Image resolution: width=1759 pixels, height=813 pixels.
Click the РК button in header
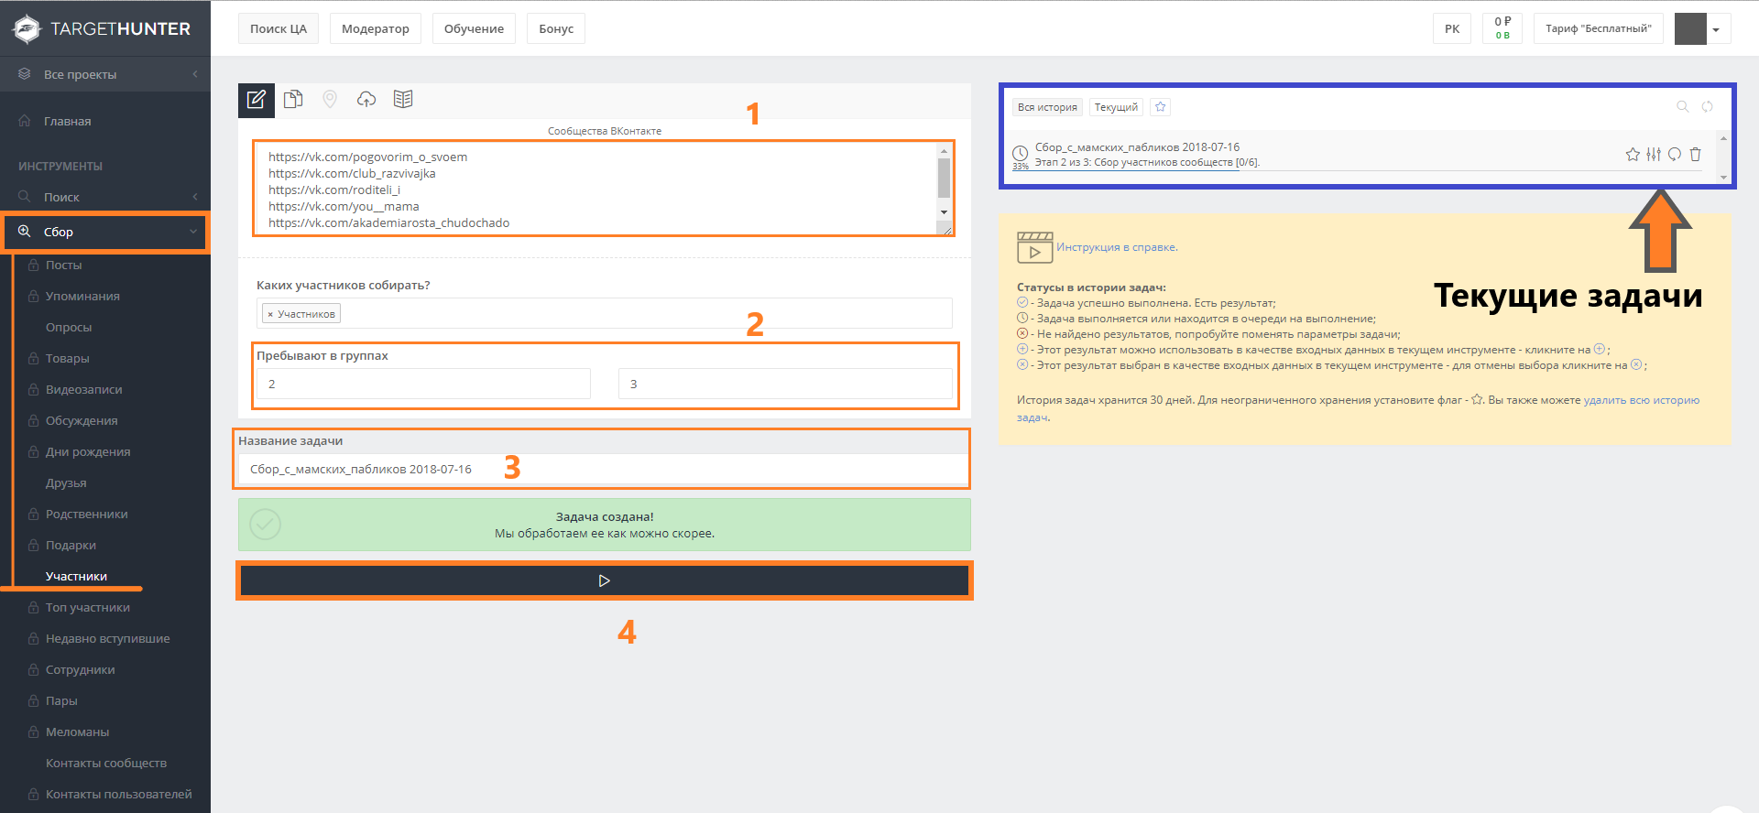(1452, 28)
